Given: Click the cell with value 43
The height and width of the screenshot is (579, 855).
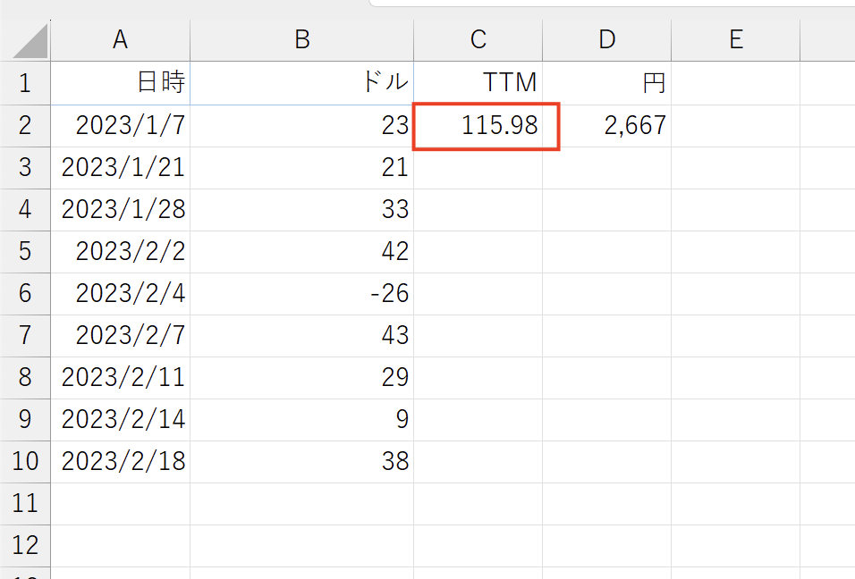Looking at the screenshot, I should (302, 336).
